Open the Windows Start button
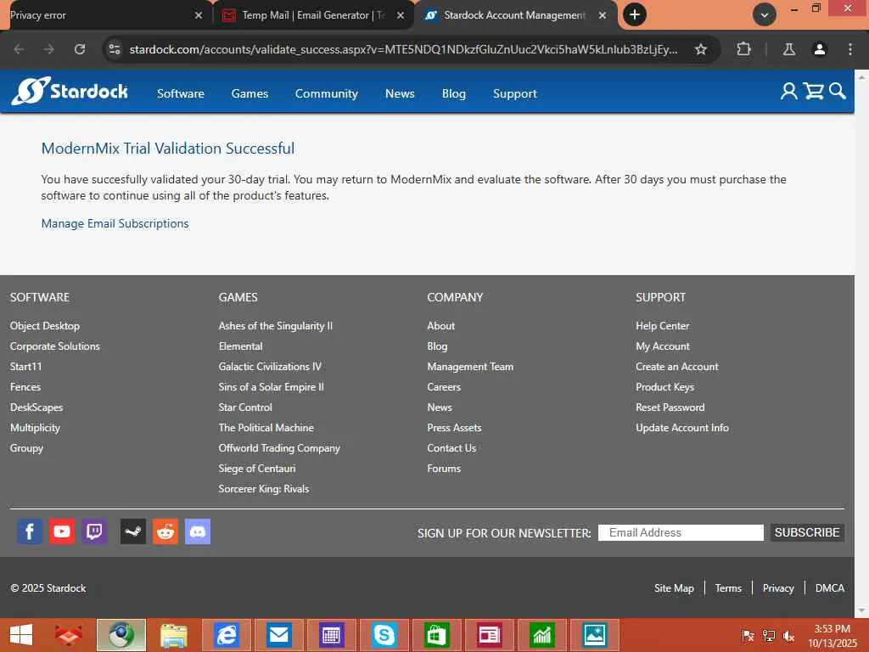This screenshot has width=869, height=652. pos(21,635)
